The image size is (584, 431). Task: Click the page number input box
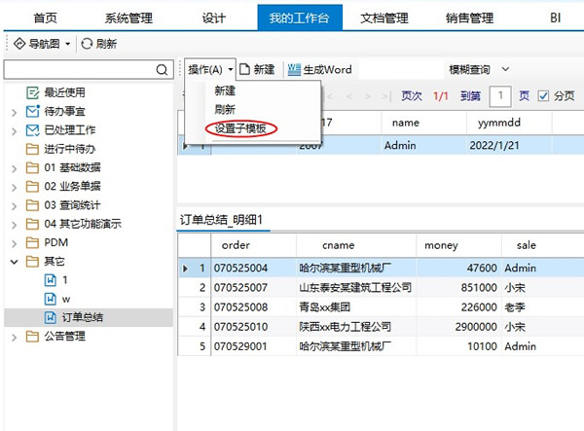coord(500,96)
